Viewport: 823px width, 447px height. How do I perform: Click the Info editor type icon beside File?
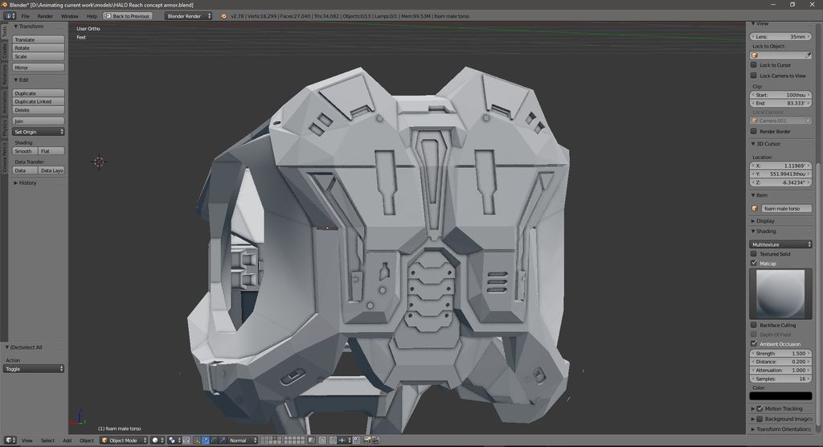pos(10,16)
